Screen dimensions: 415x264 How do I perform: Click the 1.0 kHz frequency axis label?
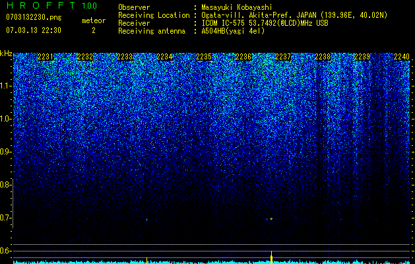[x=5, y=119]
